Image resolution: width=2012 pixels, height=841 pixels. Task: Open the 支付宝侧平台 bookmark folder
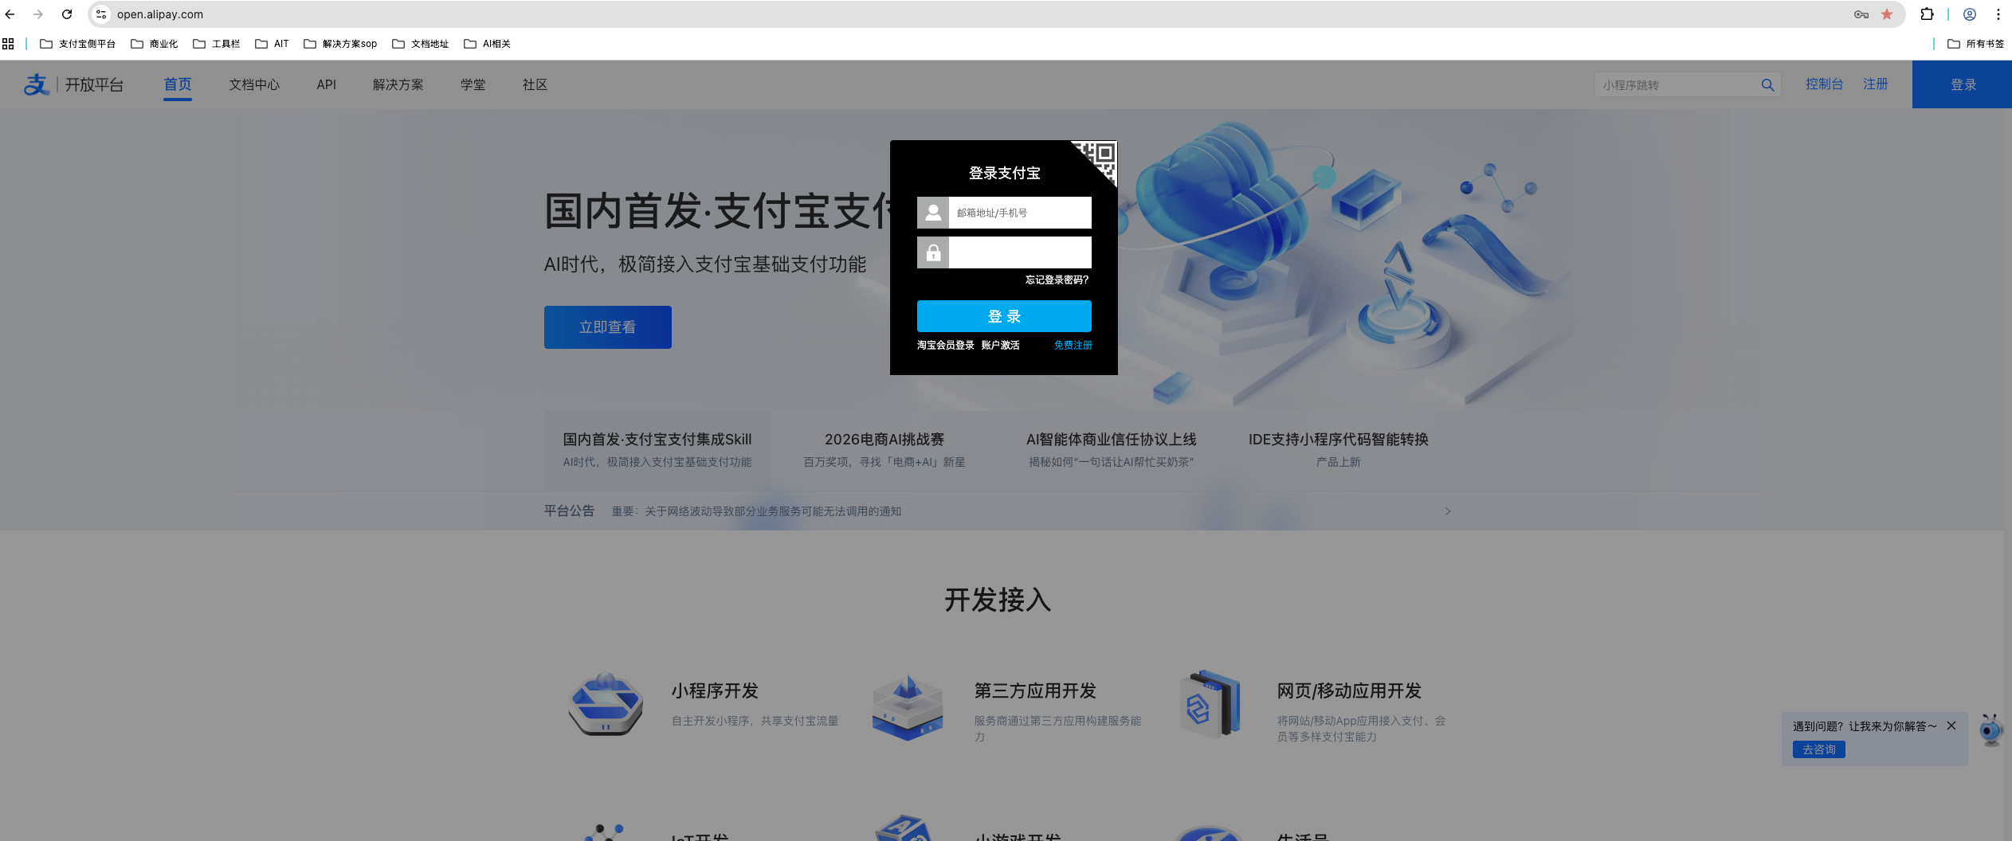[78, 44]
